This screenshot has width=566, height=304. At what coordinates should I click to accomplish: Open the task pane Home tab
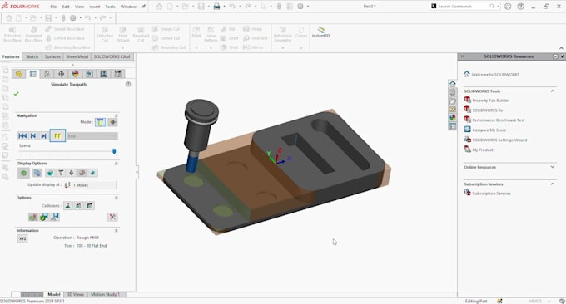453,84
